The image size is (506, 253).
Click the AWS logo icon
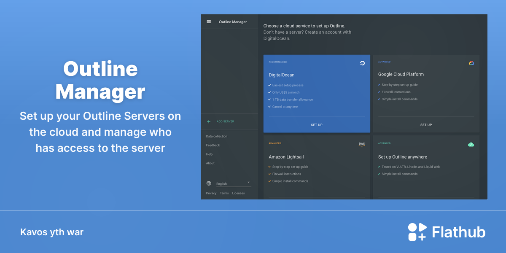coord(362,144)
